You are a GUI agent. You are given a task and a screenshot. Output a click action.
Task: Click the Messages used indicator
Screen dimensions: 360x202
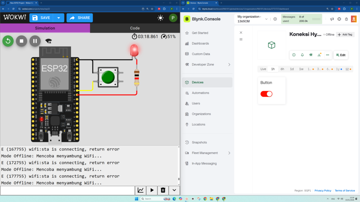click(301, 19)
